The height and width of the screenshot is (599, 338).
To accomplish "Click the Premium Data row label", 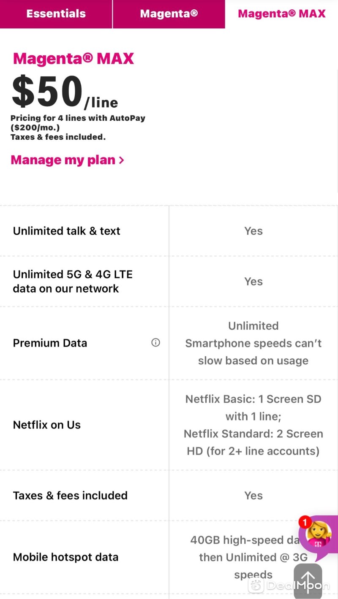I will 50,343.
